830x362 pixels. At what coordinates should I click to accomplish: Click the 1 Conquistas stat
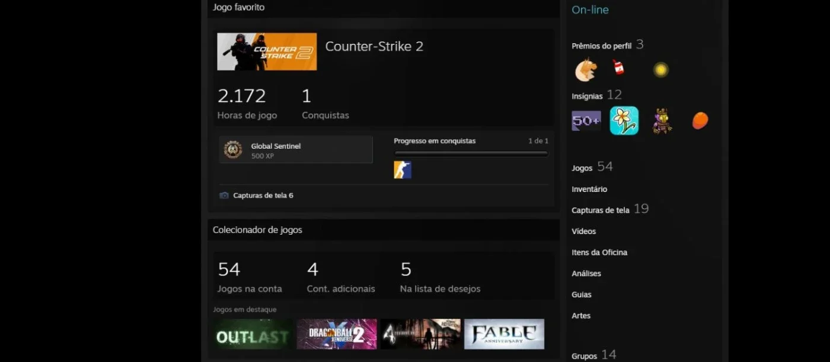325,104
